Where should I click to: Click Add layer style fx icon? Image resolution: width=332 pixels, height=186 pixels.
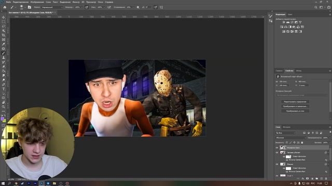[303, 179]
